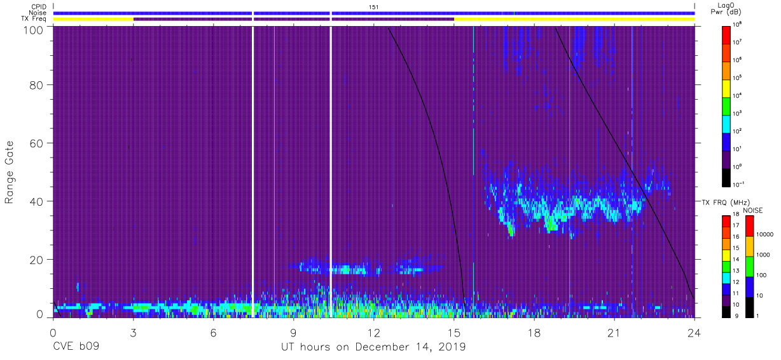Click UT hour tick label "3"
Screen dimensions: 781x360
[133, 333]
